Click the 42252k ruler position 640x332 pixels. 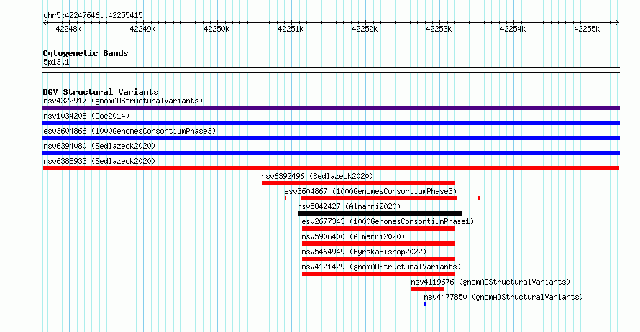pos(365,29)
